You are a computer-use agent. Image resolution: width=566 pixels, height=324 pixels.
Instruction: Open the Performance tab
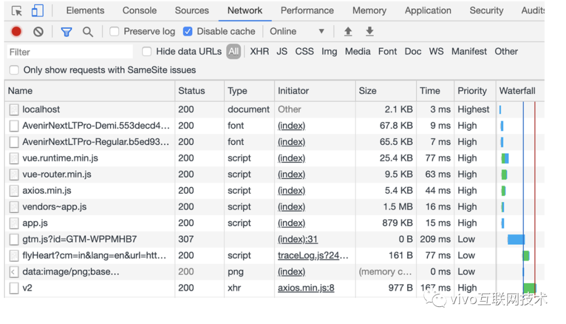[x=307, y=10]
